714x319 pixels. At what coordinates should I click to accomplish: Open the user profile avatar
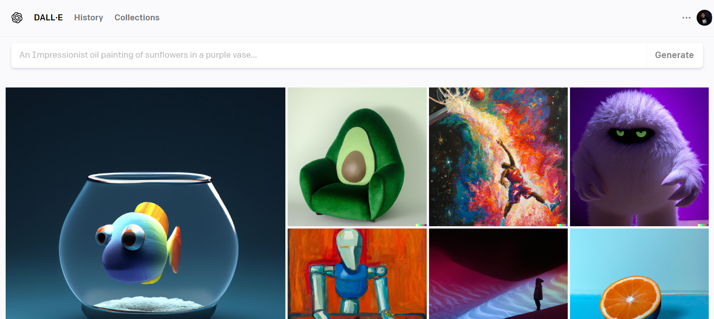tap(704, 18)
